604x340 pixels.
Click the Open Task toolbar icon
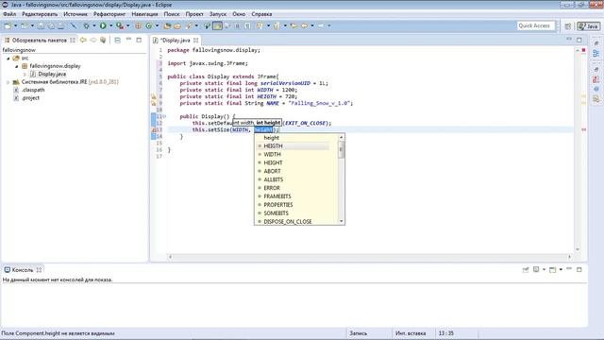[177, 25]
